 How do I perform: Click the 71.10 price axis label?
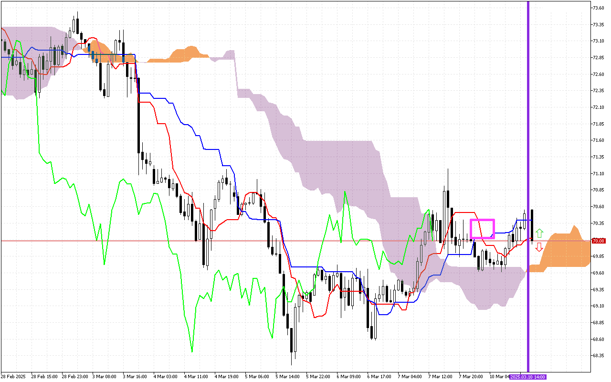pyautogui.click(x=599, y=173)
